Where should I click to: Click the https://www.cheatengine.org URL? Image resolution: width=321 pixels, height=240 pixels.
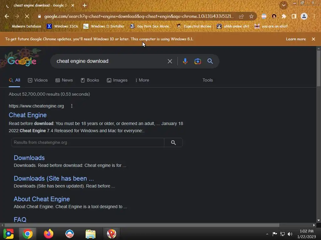(x=36, y=106)
